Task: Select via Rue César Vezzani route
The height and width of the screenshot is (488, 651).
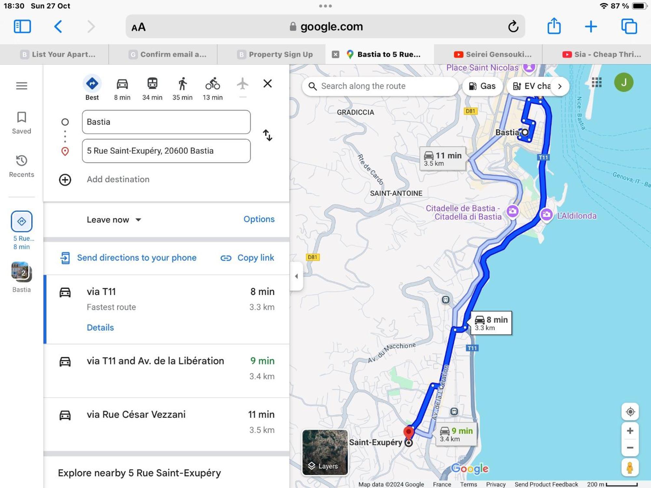Action: click(x=167, y=424)
